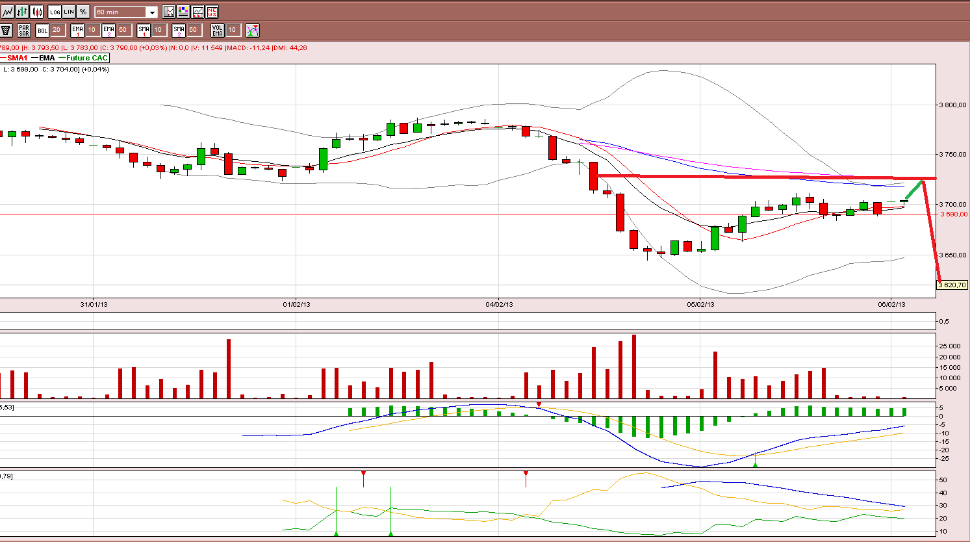Click the 25 000 volume axis label
Screen dimensions: 970x542
[950, 346]
